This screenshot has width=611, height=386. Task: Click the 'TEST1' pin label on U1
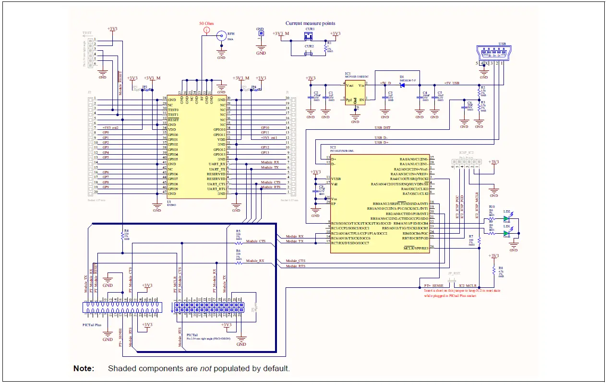click(x=173, y=115)
